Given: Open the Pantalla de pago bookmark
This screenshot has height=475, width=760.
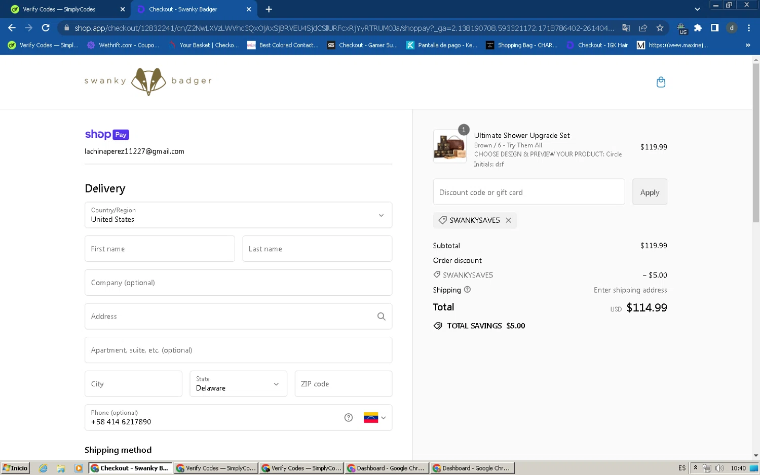Looking at the screenshot, I should coord(442,45).
